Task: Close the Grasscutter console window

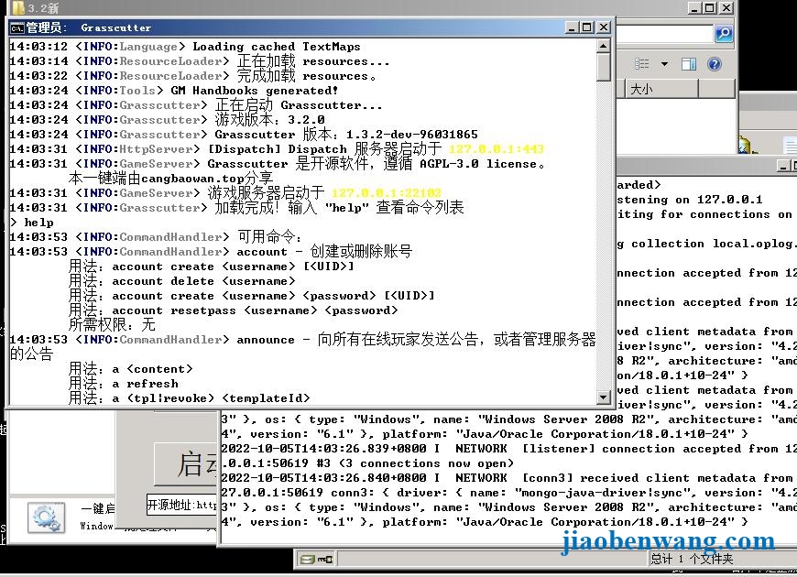Action: 604,27
